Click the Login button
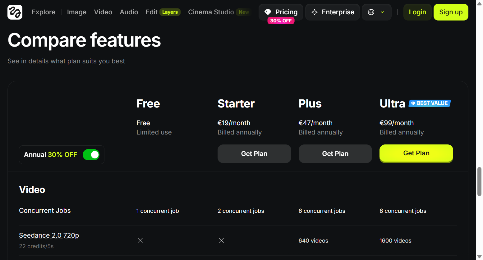The width and height of the screenshot is (483, 260). coord(417,12)
